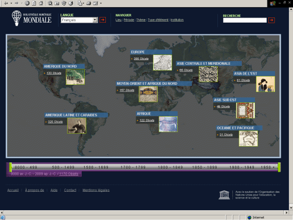The height and width of the screenshot is (220, 293).
Task: Click the Moyen-Orient illuminated page thumbnail
Action: point(148,94)
